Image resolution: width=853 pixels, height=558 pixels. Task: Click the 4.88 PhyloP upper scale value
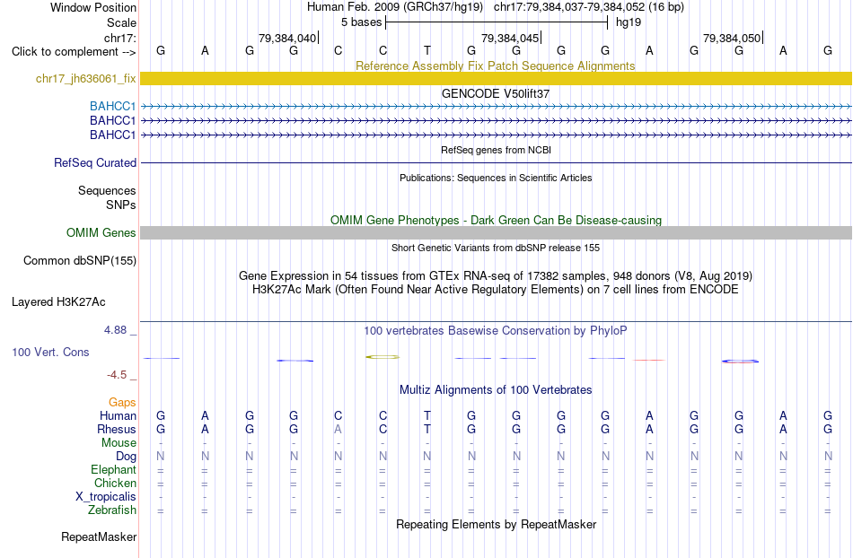click(115, 330)
